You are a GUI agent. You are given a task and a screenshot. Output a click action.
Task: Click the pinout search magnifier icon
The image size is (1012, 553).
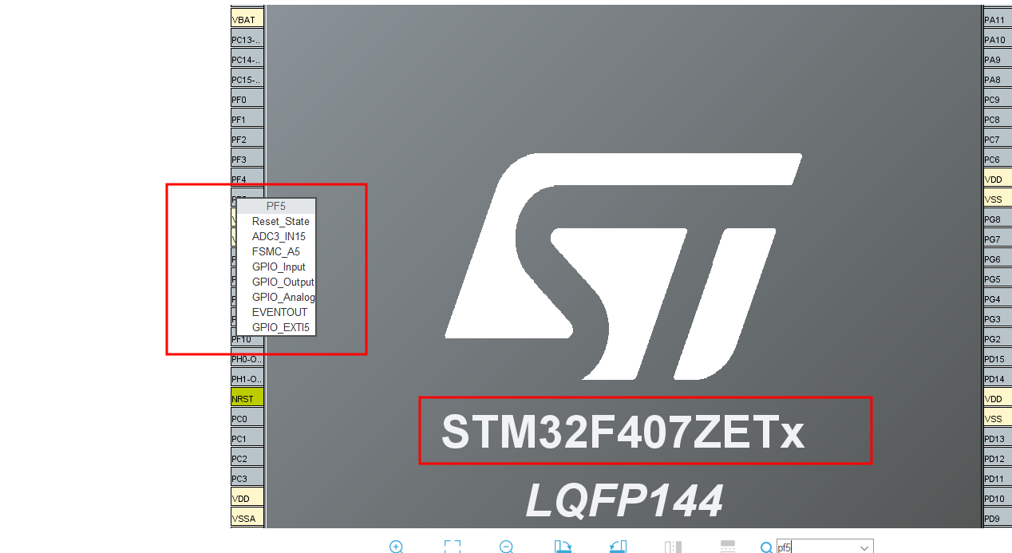click(767, 547)
